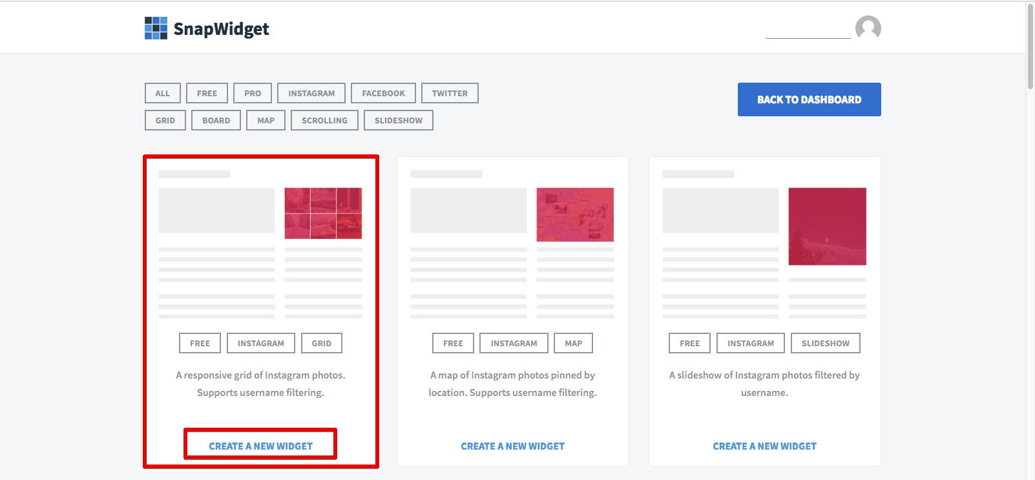Create a new grid widget
The height and width of the screenshot is (480, 1035).
pos(260,446)
